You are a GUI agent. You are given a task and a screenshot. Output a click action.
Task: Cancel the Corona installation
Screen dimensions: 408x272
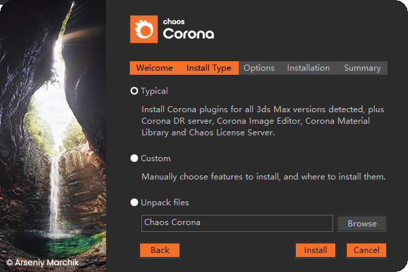[x=367, y=250]
